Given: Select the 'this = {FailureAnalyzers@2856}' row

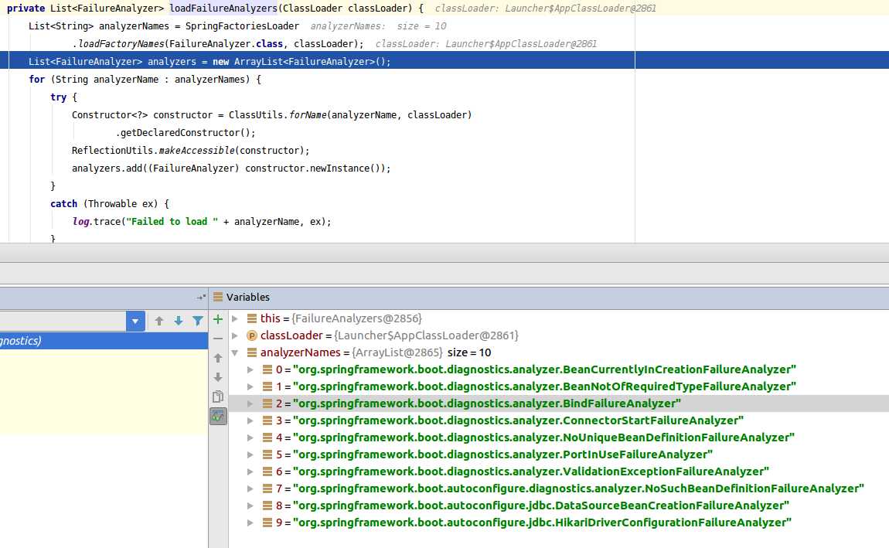Looking at the screenshot, I should [558, 318].
